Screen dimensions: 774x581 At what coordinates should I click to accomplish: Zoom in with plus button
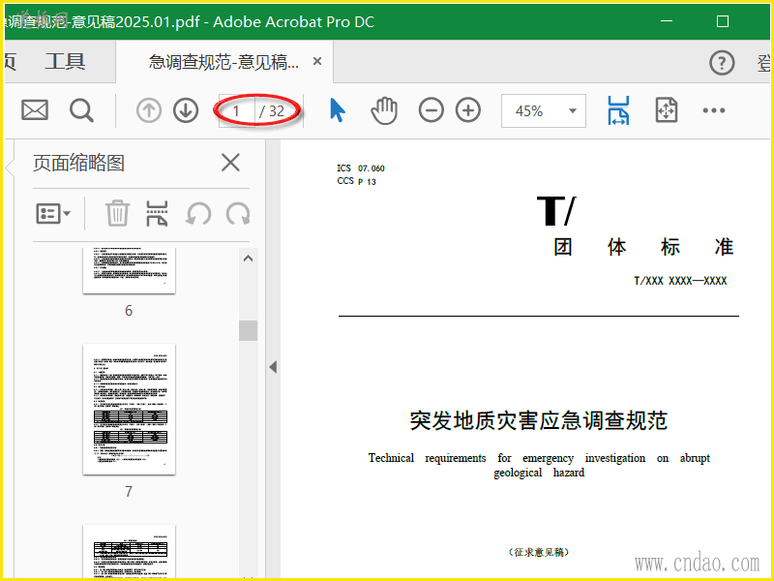pyautogui.click(x=468, y=110)
